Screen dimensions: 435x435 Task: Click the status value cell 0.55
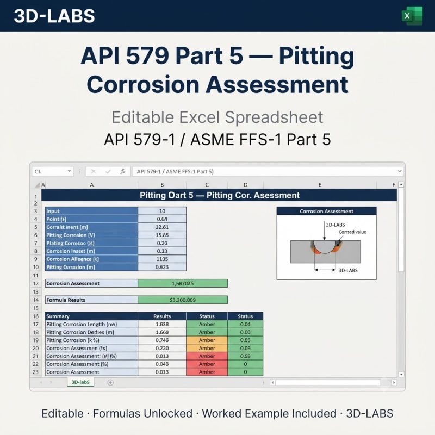coord(245,340)
